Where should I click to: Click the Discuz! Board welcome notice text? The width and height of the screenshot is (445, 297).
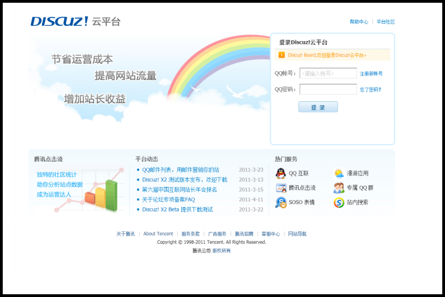[327, 55]
